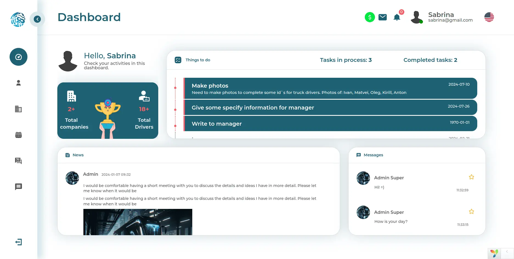
Task: Open the calendar icon in sidebar
Action: 18,135
